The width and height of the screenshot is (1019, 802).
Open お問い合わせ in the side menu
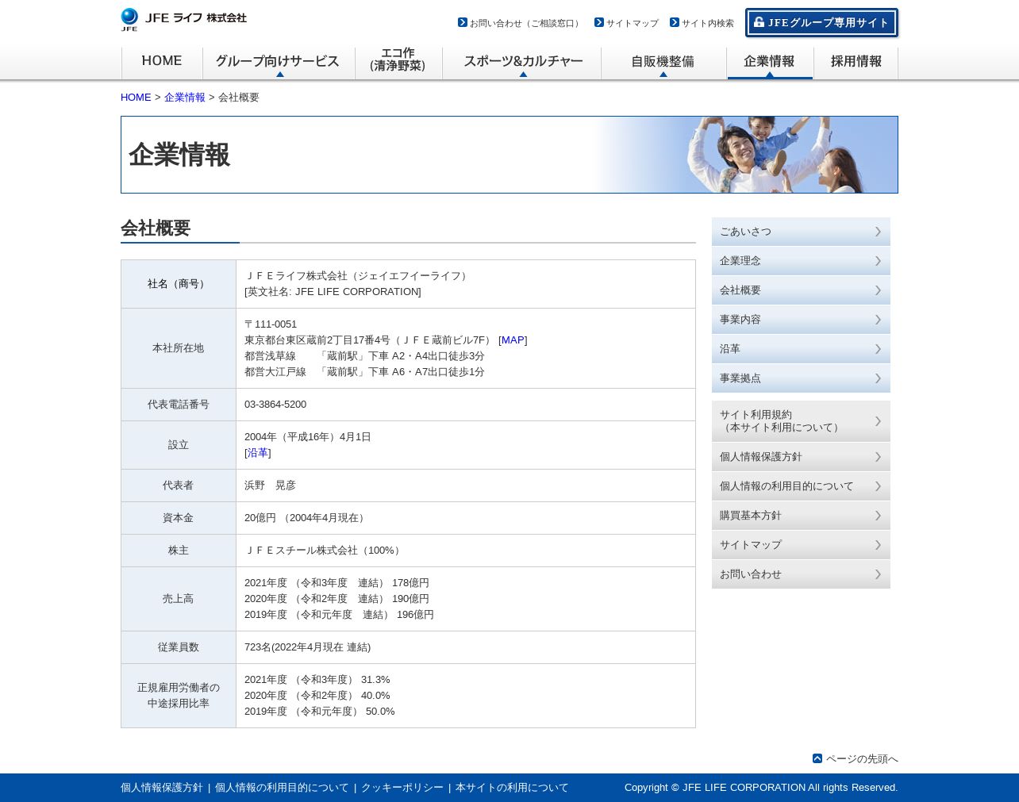pyautogui.click(x=801, y=574)
